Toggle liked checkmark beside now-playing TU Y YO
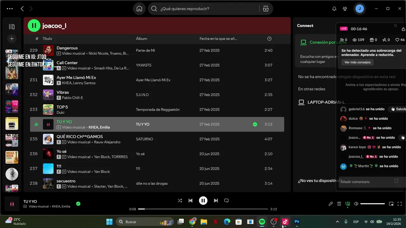The height and width of the screenshot is (228, 406). point(78,204)
